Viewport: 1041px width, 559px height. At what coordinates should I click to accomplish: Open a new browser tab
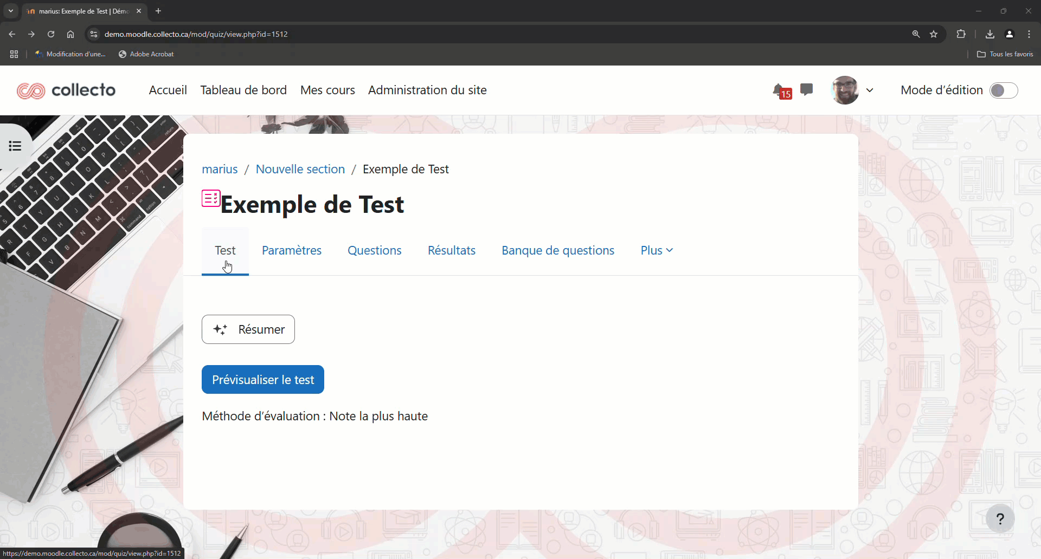pyautogui.click(x=158, y=11)
